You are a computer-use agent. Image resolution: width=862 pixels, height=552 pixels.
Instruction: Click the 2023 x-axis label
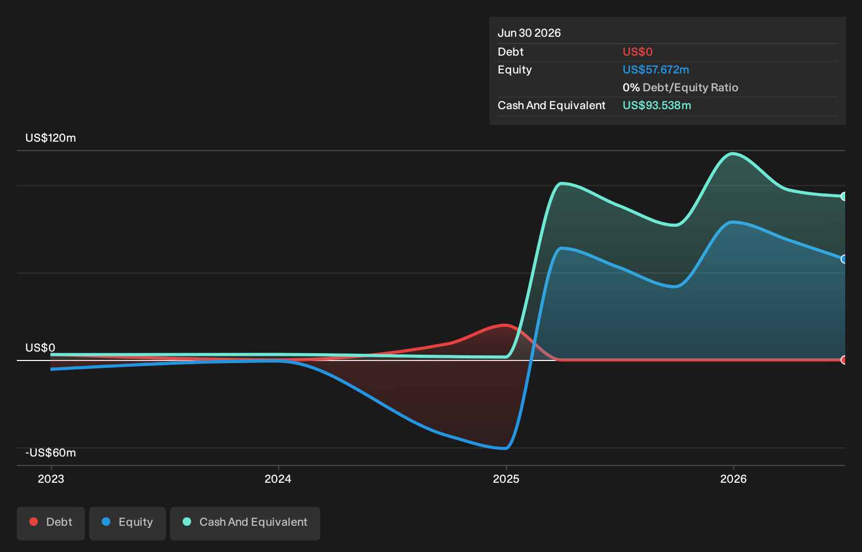51,479
